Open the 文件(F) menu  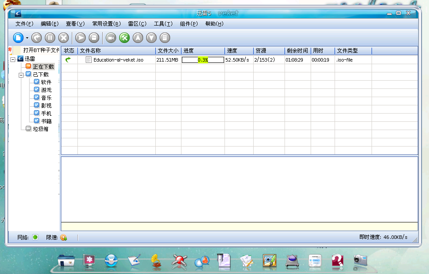click(24, 24)
